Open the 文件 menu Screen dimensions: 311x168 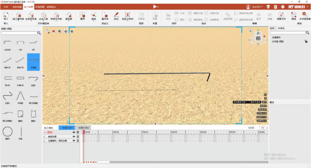point(6,7)
